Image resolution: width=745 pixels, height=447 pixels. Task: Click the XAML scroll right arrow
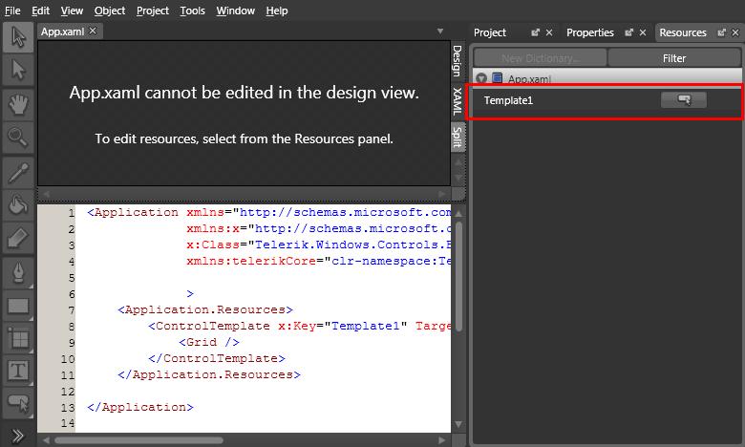coord(442,440)
